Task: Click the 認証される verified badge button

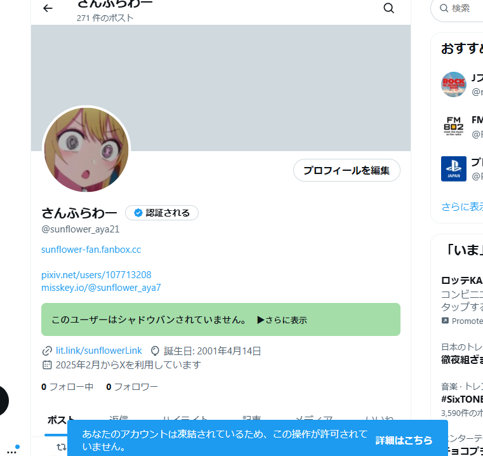Action: coord(162,213)
